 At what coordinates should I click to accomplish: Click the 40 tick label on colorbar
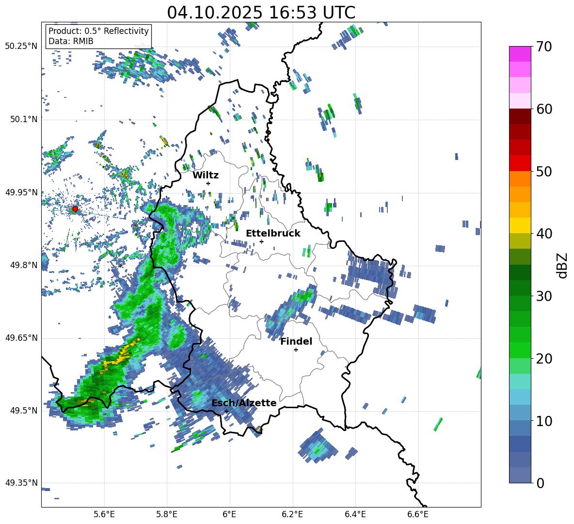click(543, 234)
